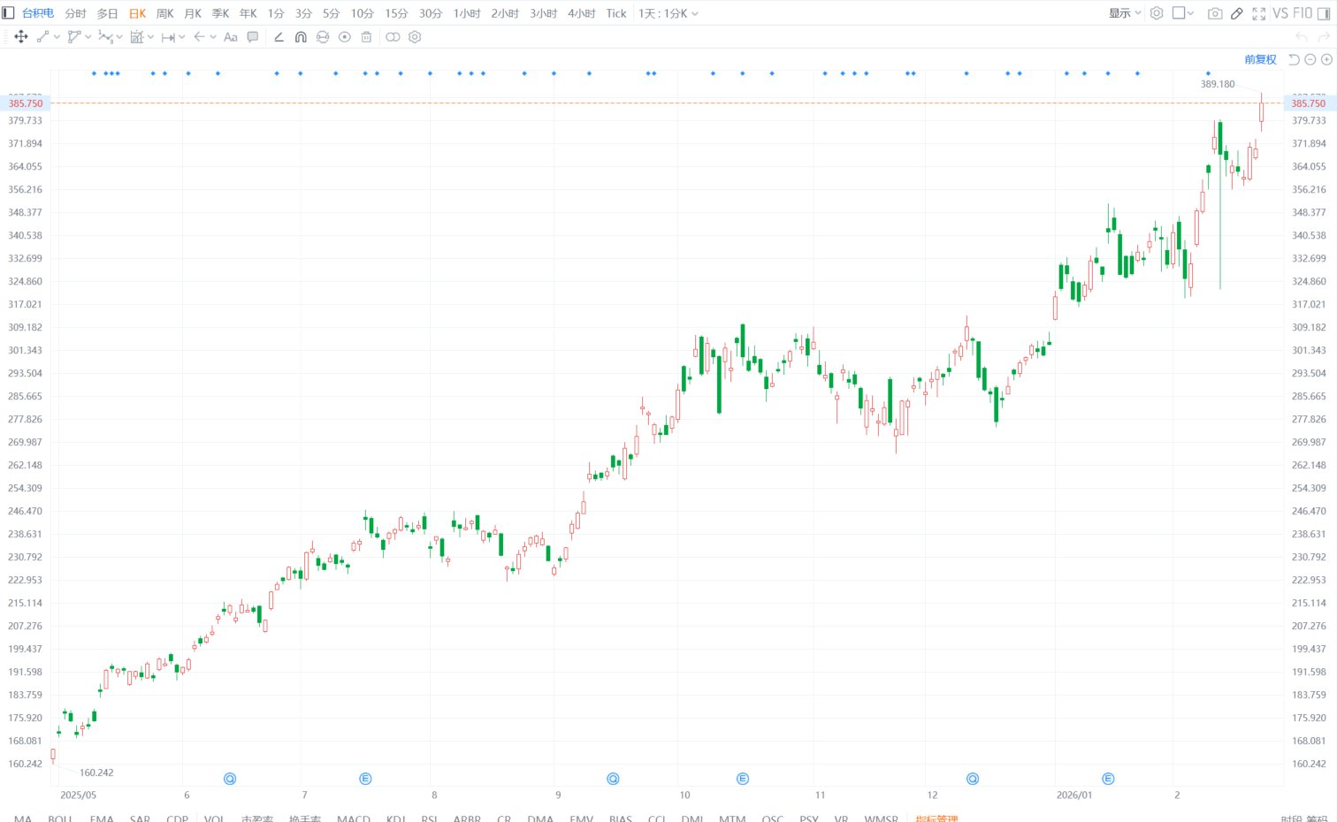Image resolution: width=1337 pixels, height=822 pixels.
Task: Click the 台积电 stock name
Action: click(x=38, y=13)
